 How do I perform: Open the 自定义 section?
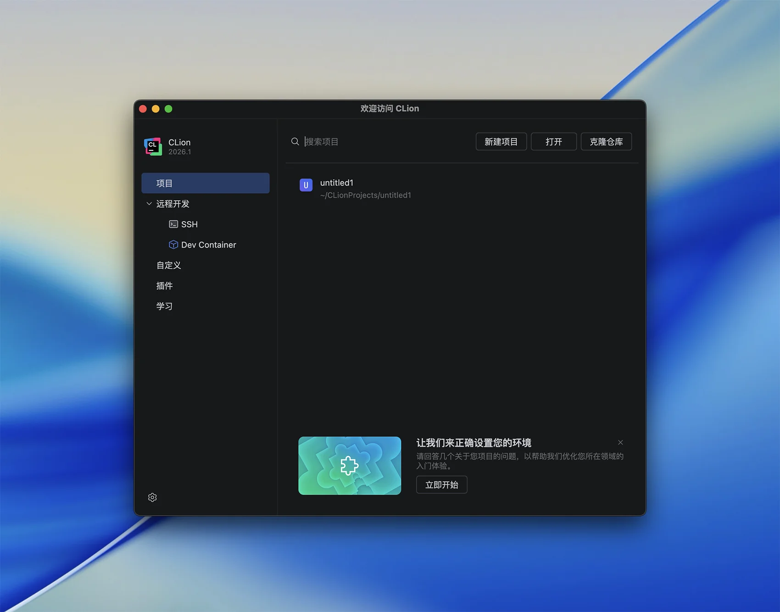(x=169, y=265)
